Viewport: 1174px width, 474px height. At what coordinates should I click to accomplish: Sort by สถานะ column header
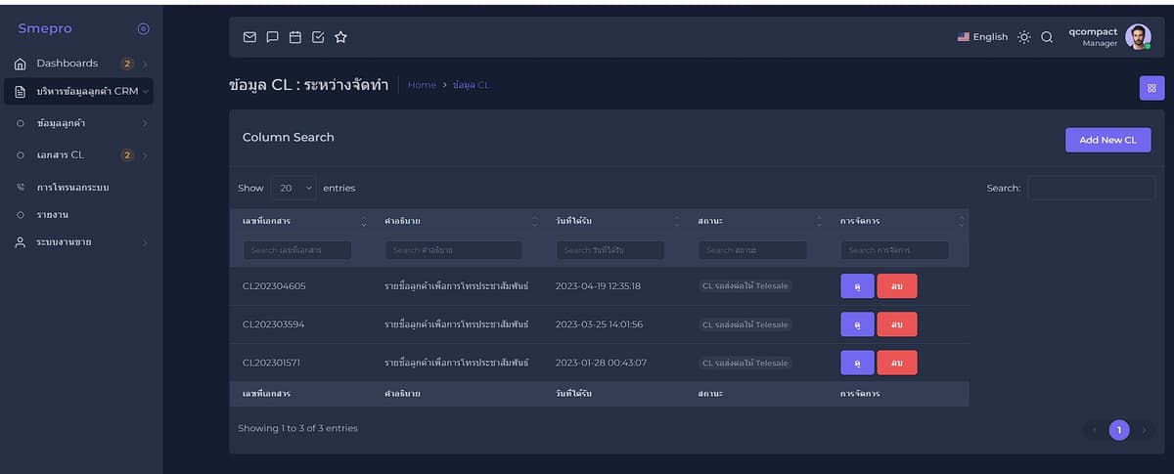point(756,222)
